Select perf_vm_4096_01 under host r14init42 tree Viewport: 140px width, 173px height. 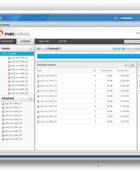(20, 62)
